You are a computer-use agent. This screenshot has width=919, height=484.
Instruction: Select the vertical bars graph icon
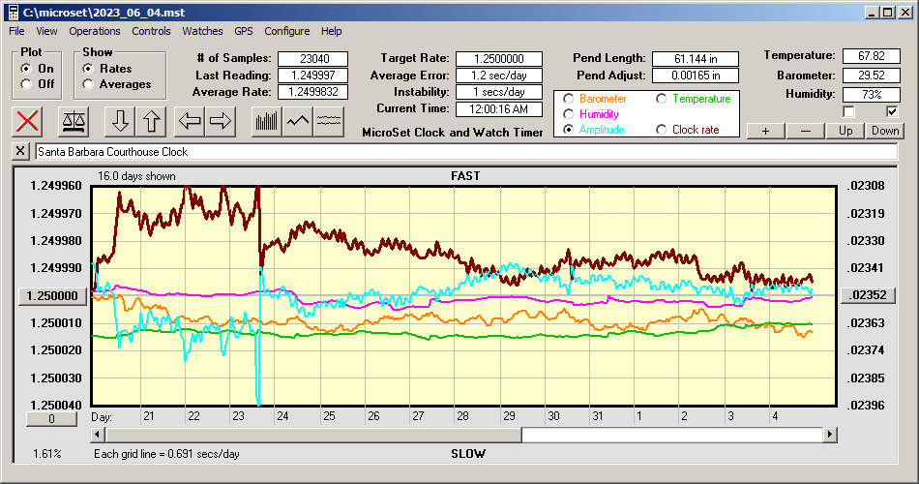coord(266,121)
